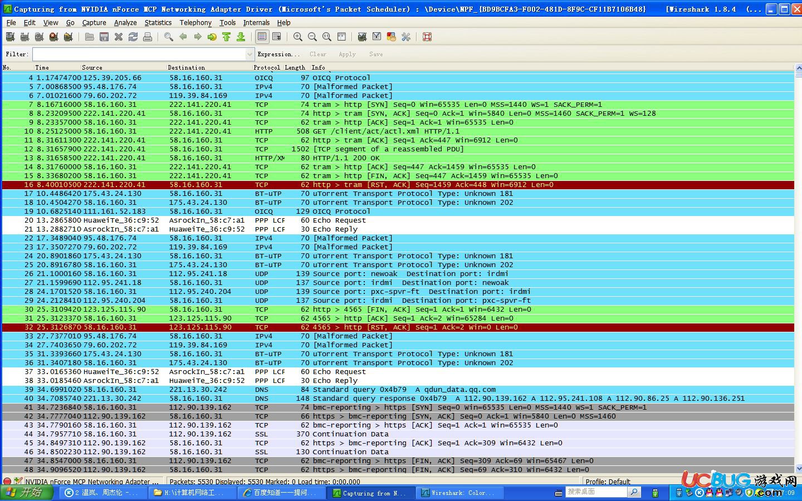Open Windows Start button

pos(27,493)
